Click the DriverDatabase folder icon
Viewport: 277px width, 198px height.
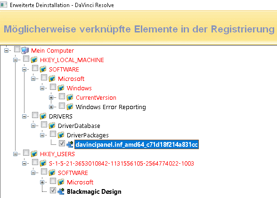pyautogui.click(x=52, y=126)
